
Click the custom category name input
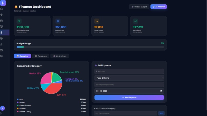(x=125, y=113)
